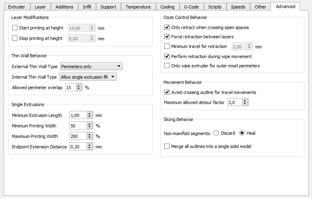Decrease Minimum Extrusion Length value

click(90, 117)
